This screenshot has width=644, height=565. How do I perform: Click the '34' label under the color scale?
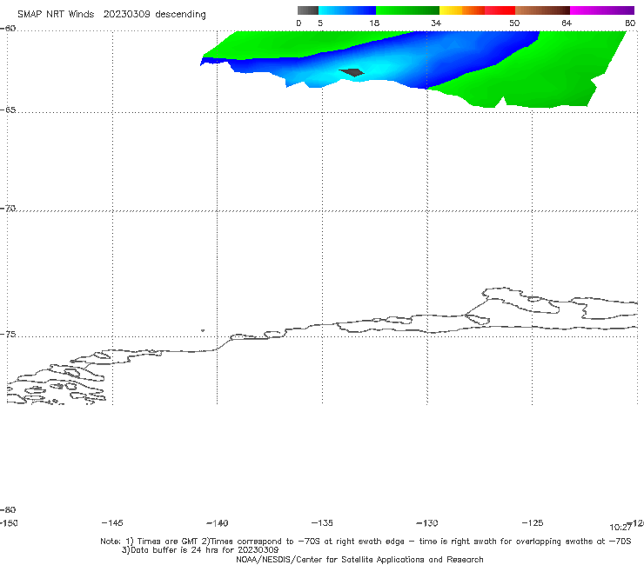tap(436, 23)
